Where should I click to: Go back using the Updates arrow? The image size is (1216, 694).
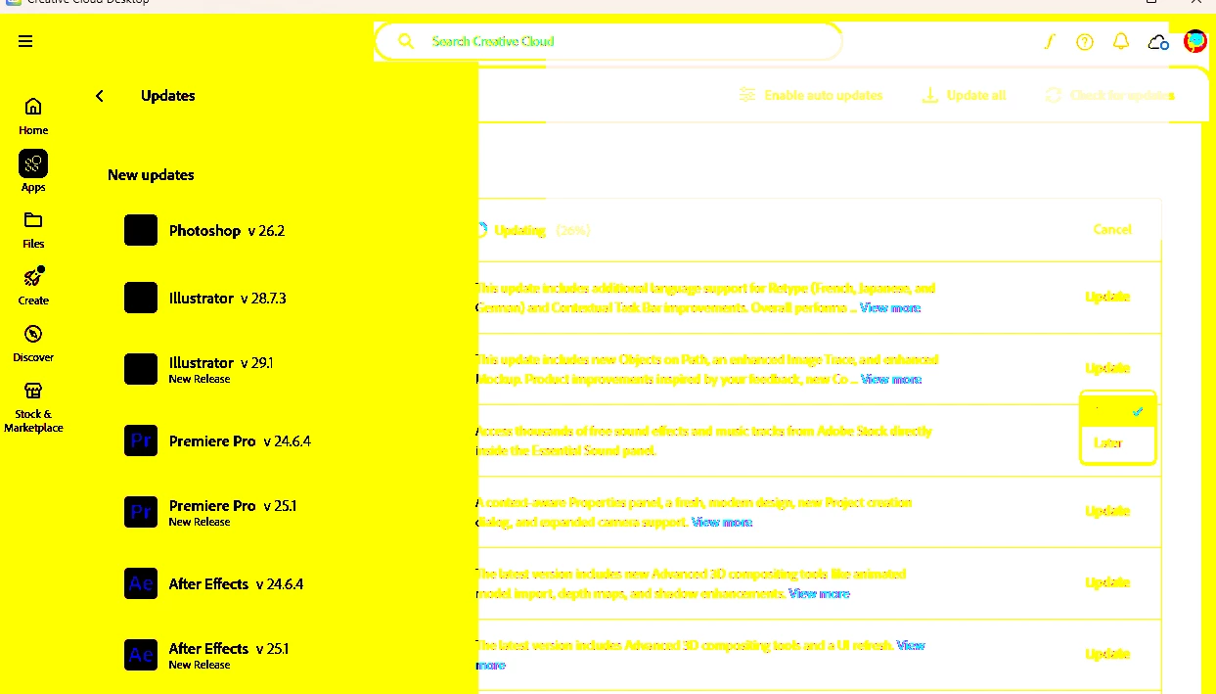pyautogui.click(x=100, y=95)
